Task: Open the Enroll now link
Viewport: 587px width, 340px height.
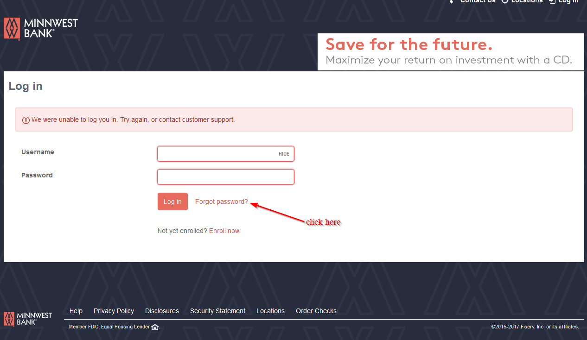Action: coord(225,231)
